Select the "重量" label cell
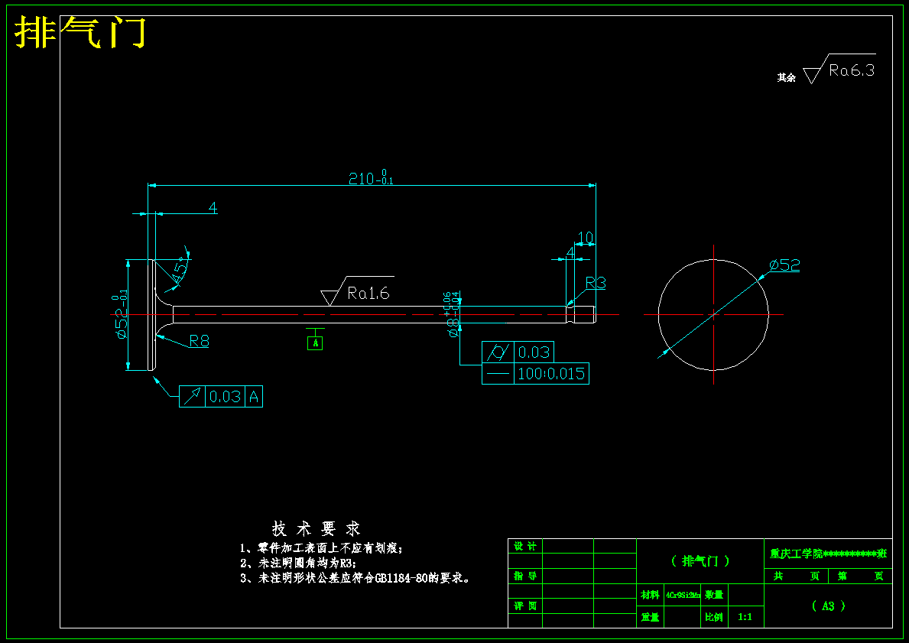 pos(650,617)
